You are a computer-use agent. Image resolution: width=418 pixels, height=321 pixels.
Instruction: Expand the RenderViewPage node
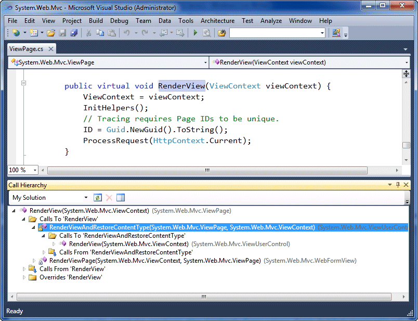(x=34, y=261)
